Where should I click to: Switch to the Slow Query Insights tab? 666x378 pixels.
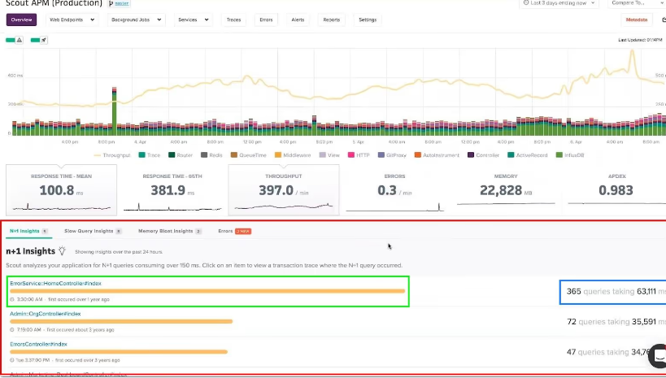point(93,231)
